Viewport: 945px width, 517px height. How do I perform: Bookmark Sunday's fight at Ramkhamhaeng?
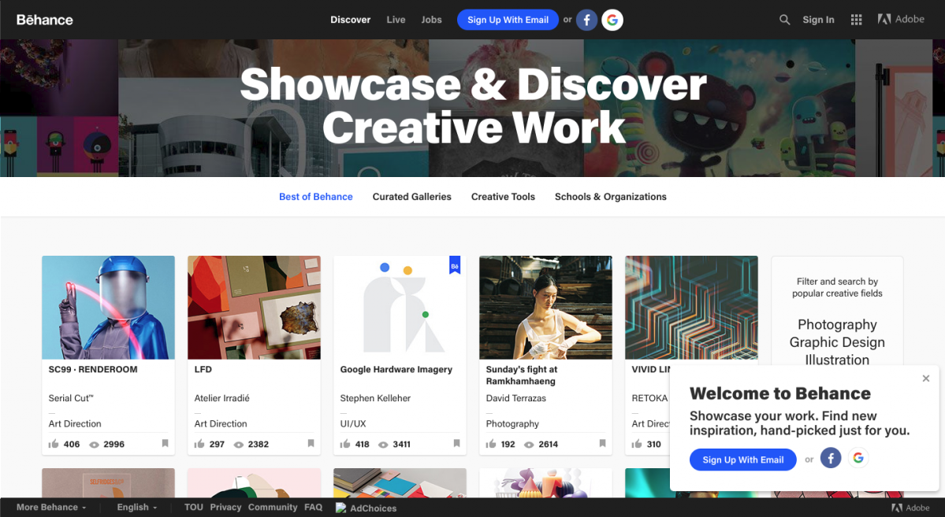(x=603, y=444)
